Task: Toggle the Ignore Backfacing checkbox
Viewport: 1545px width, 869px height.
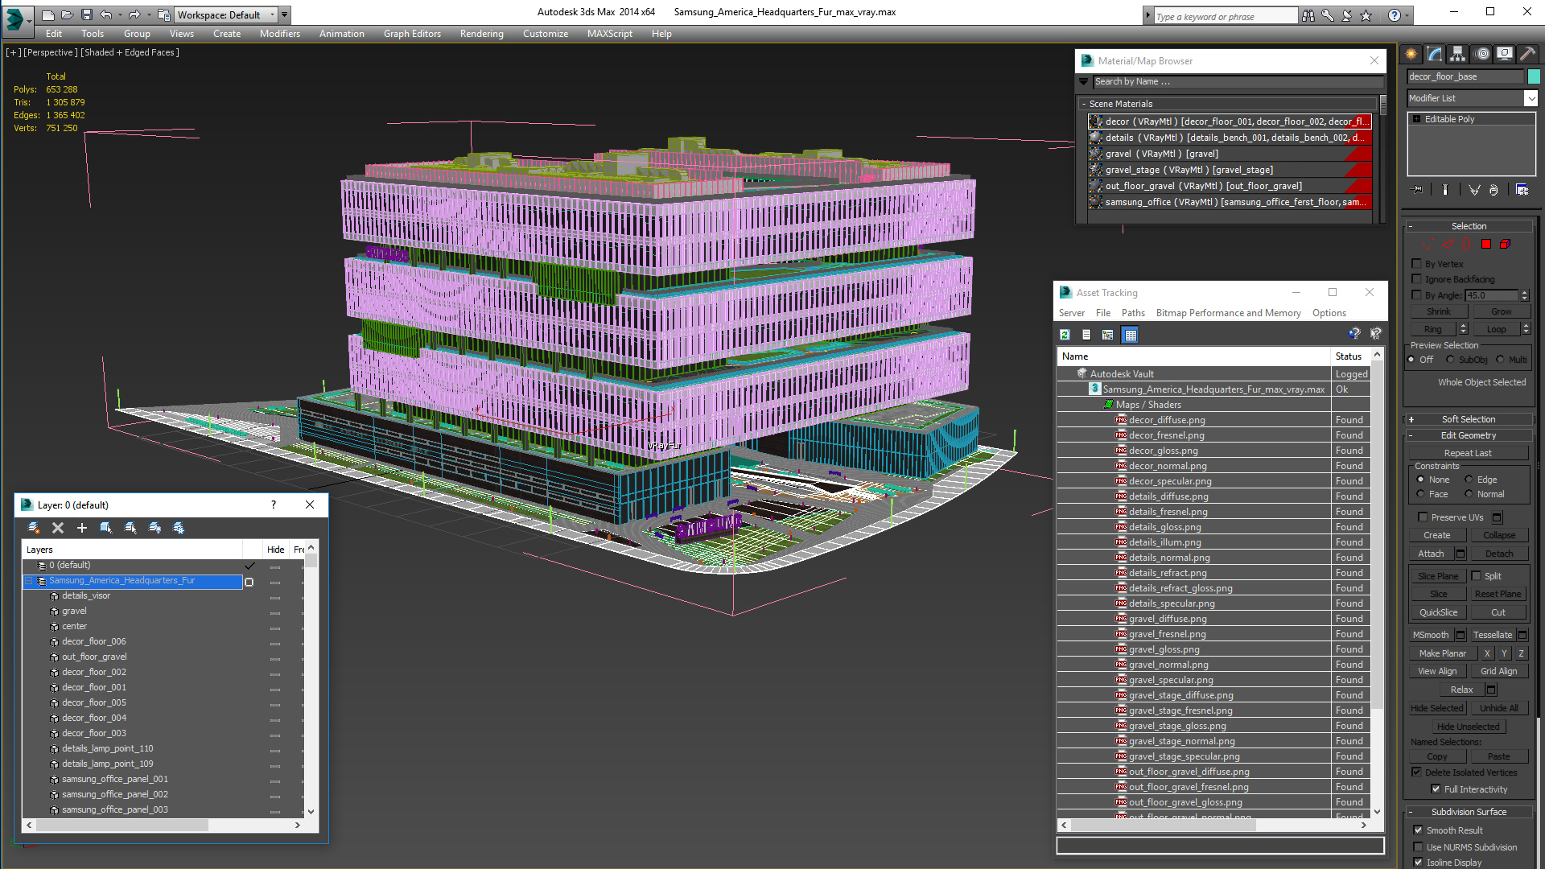Action: coord(1417,279)
